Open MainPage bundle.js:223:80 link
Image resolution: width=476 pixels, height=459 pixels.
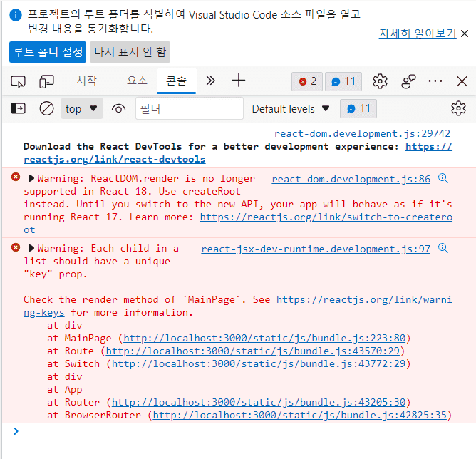pos(264,338)
